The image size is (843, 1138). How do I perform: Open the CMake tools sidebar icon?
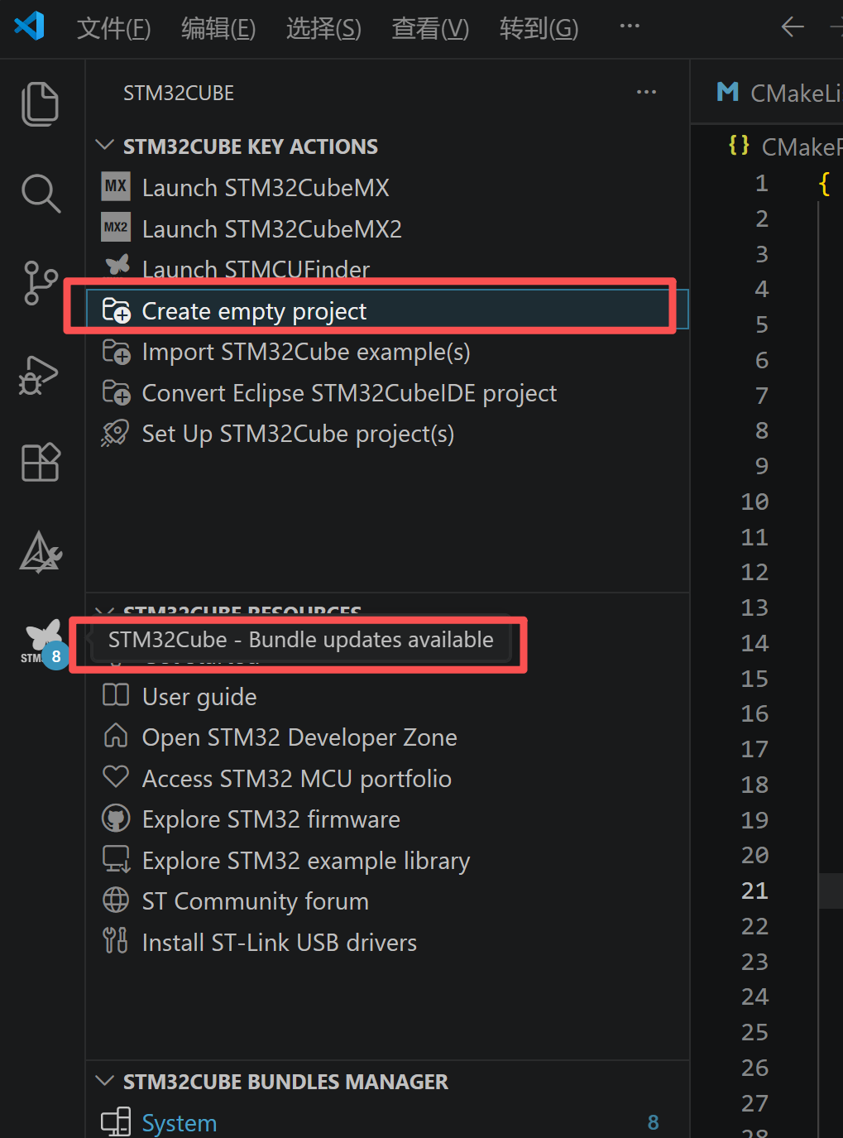(40, 552)
